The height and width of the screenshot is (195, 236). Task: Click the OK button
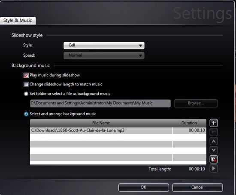click(x=144, y=187)
